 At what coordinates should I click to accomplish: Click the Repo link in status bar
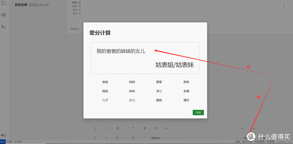point(2,142)
